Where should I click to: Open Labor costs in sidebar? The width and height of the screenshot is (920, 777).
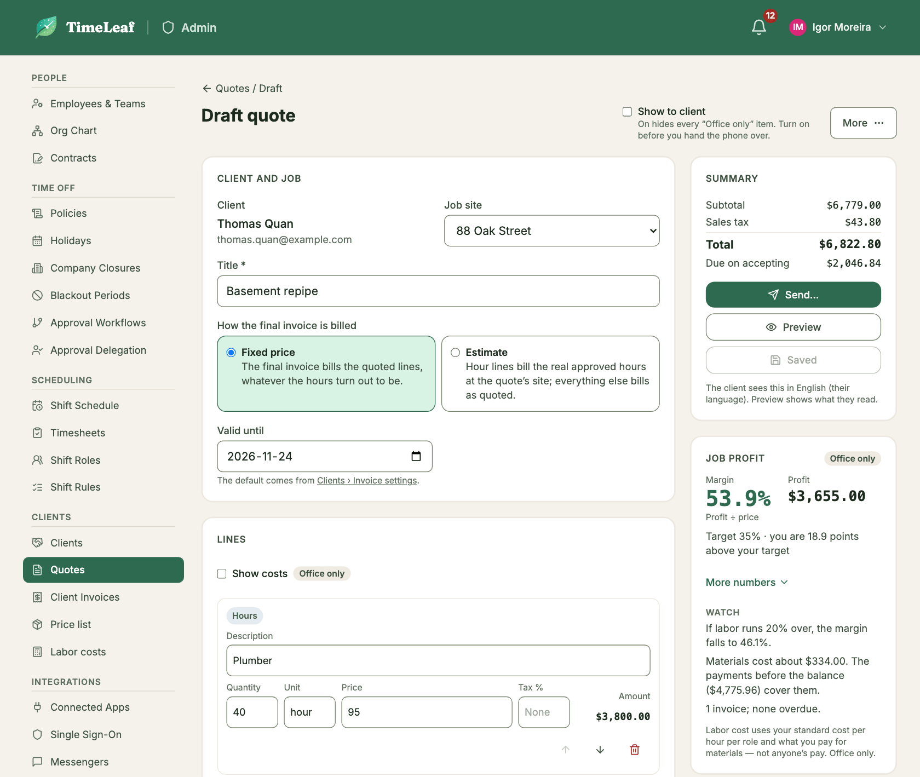point(104,652)
